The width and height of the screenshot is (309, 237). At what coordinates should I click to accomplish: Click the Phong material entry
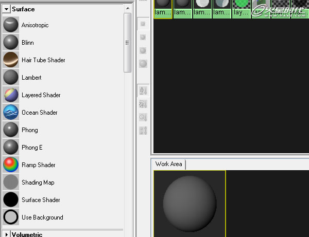click(x=21, y=130)
